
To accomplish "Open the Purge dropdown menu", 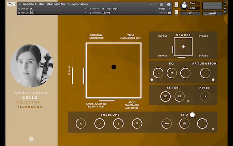I will 165,9.
